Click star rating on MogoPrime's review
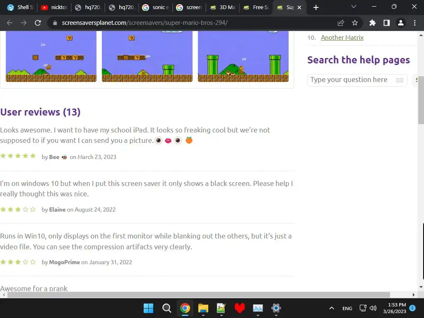 click(x=18, y=262)
